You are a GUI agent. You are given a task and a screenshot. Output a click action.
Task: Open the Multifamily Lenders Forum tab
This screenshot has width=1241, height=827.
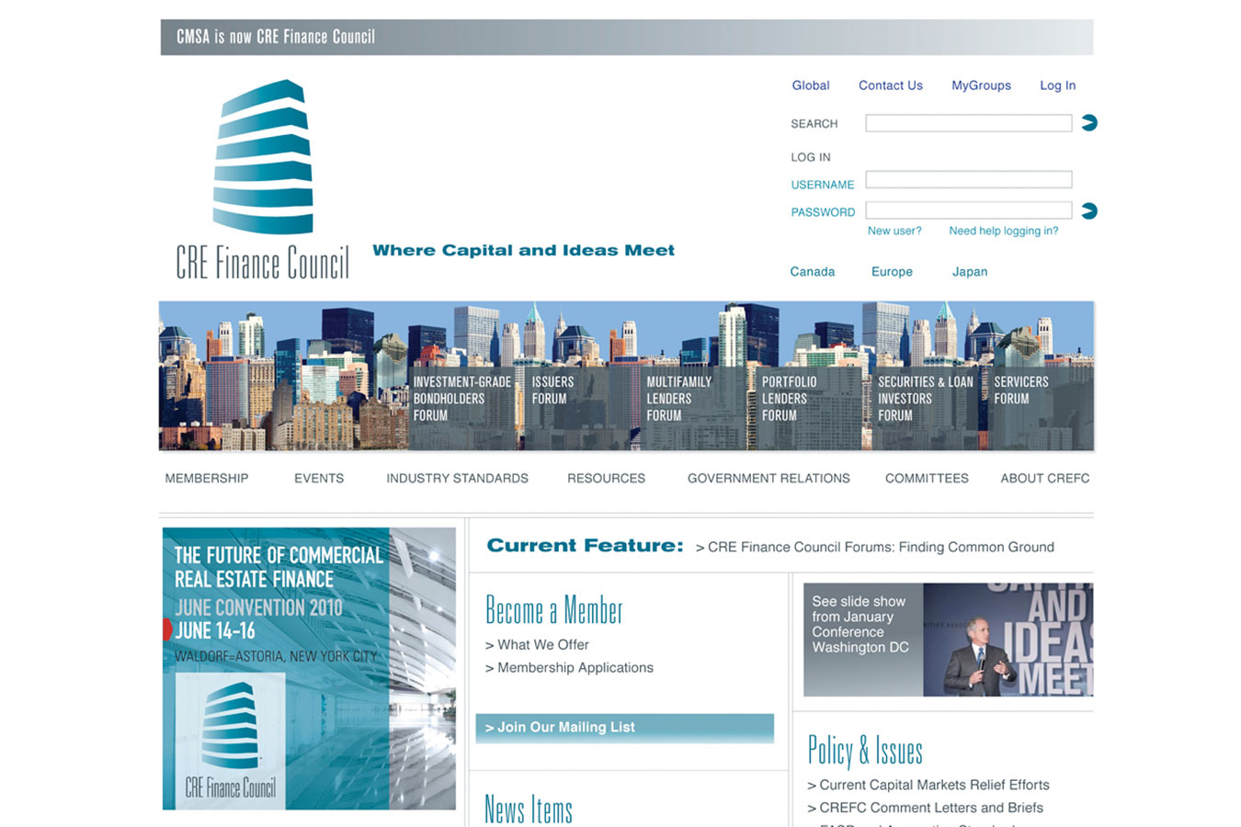click(x=678, y=399)
